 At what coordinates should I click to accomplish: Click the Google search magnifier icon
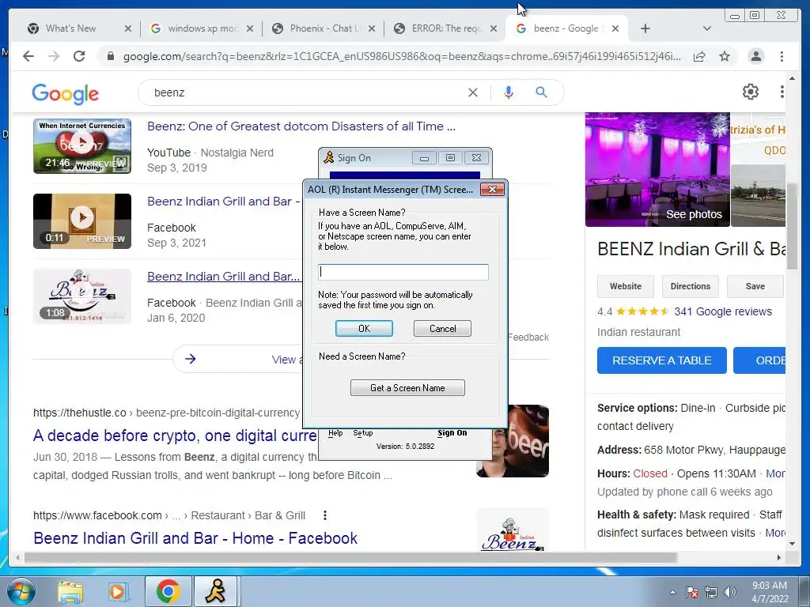point(541,92)
